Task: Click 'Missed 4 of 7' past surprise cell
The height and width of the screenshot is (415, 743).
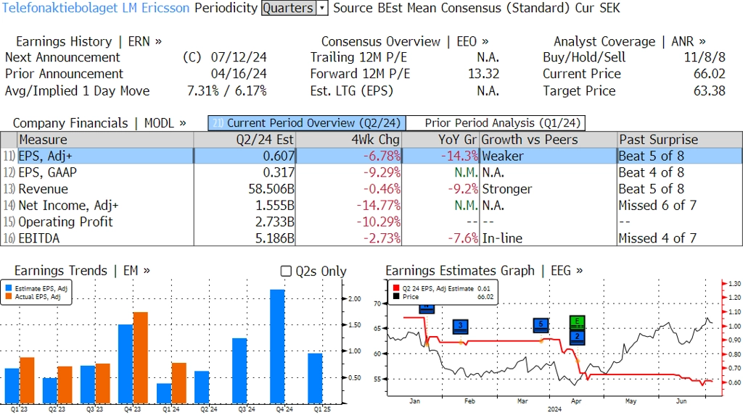Action: pos(657,238)
